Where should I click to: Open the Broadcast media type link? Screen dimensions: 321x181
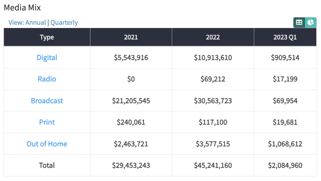[x=47, y=101]
